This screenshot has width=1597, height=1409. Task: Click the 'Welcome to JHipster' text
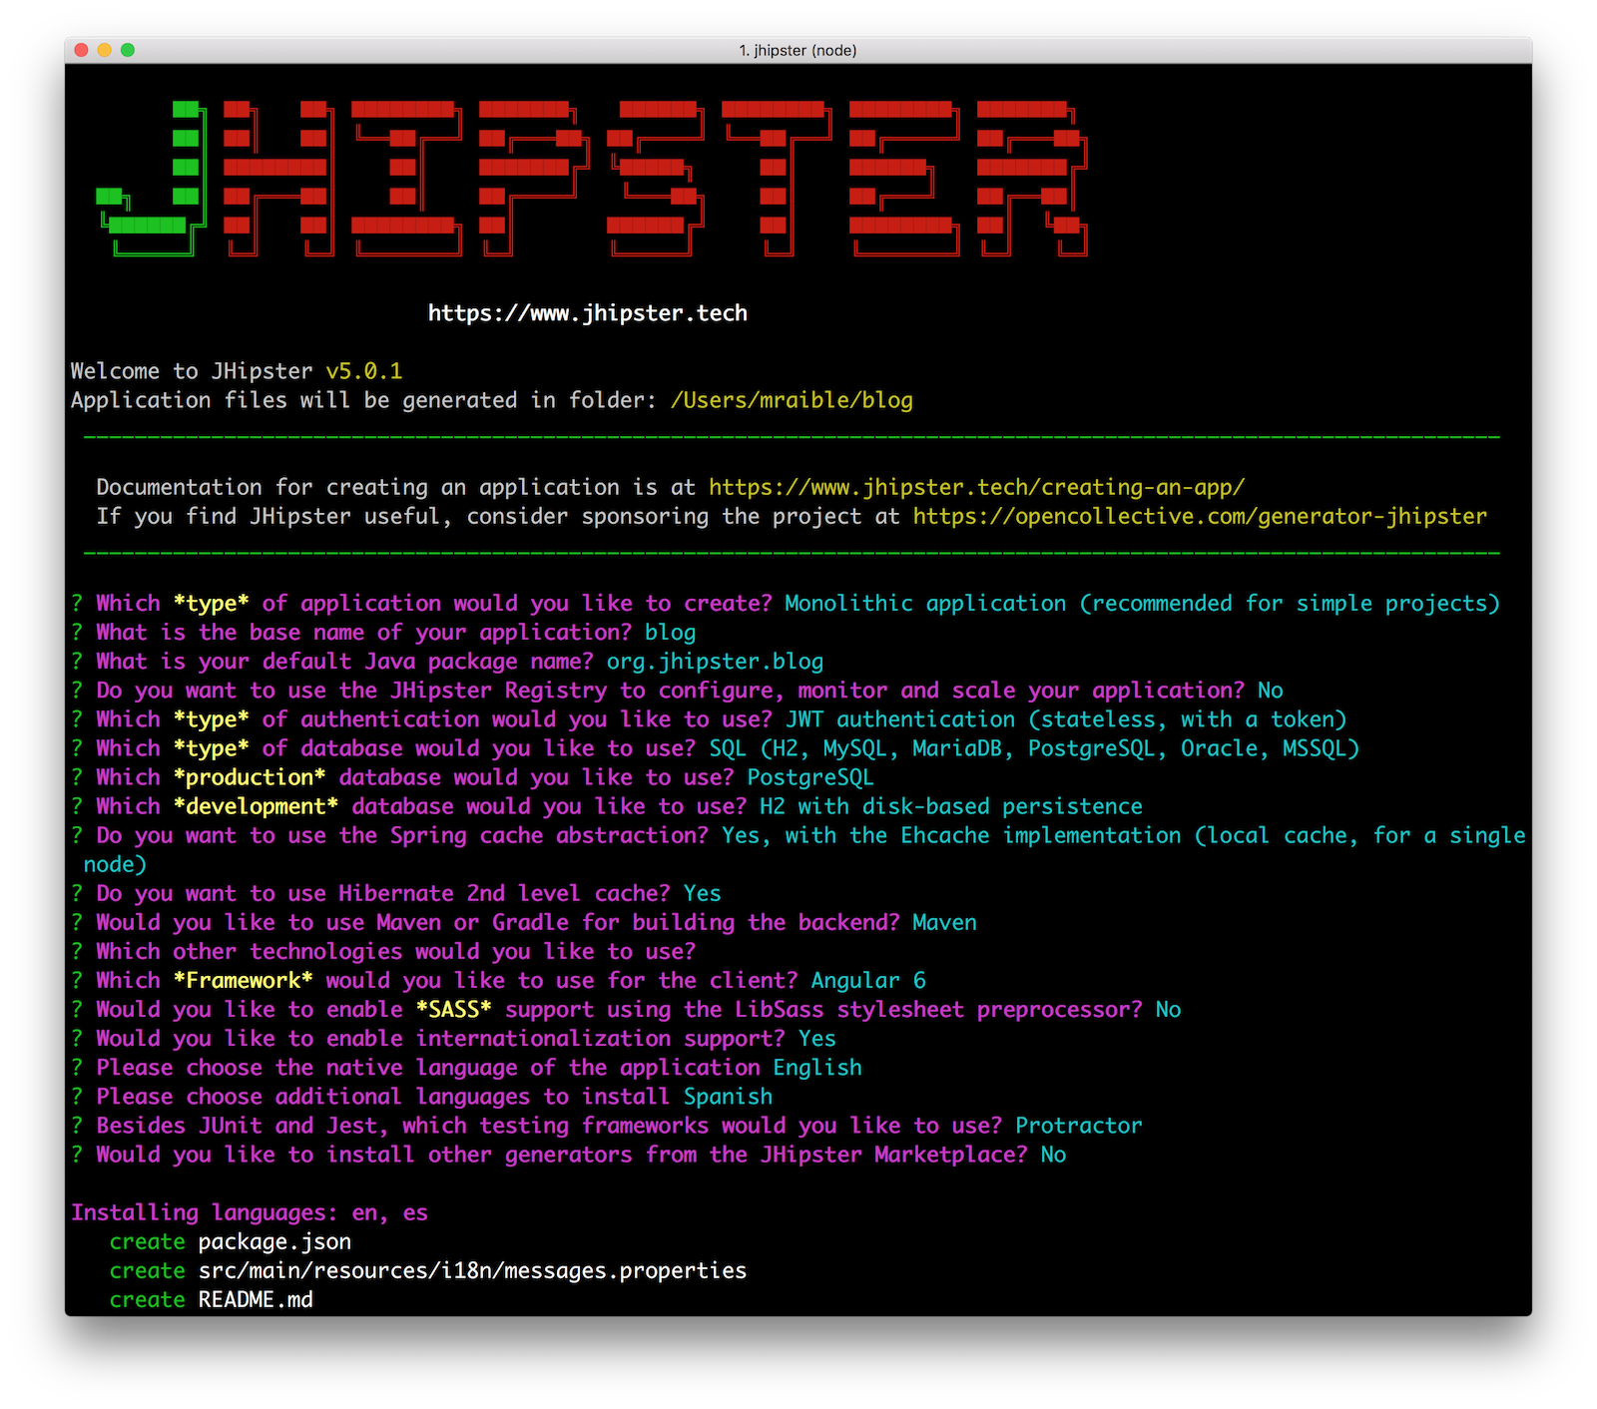coord(192,371)
